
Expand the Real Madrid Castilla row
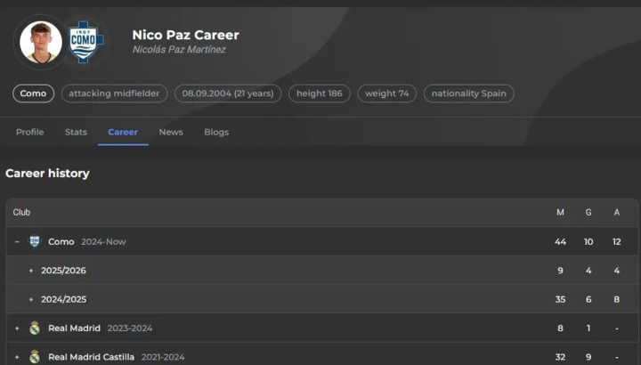(17, 357)
